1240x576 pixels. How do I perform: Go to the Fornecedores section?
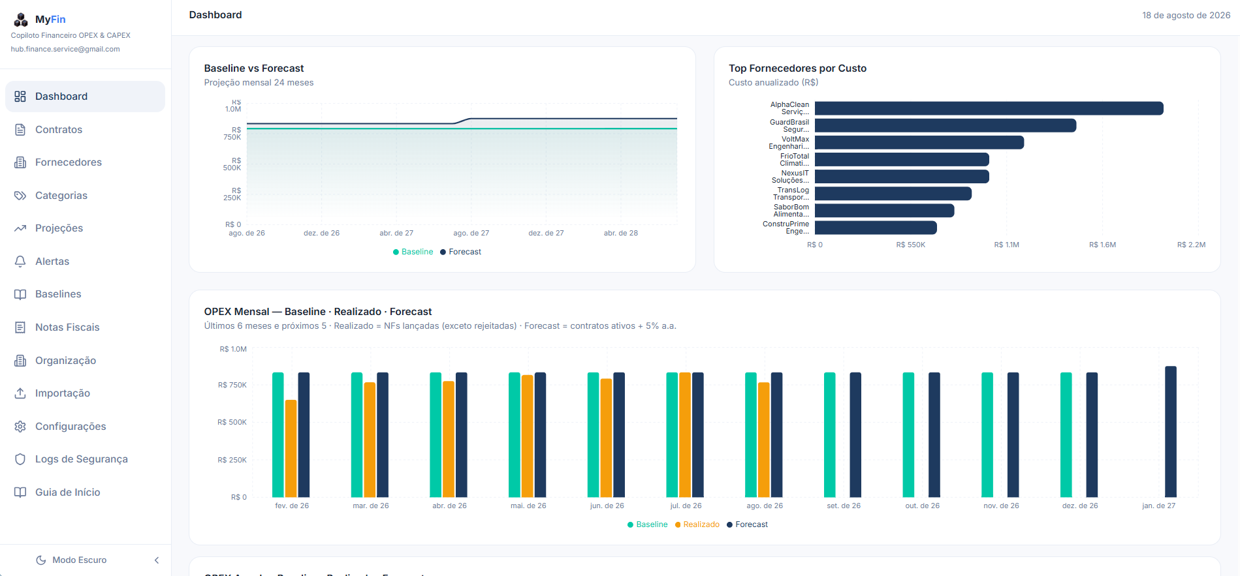click(85, 162)
